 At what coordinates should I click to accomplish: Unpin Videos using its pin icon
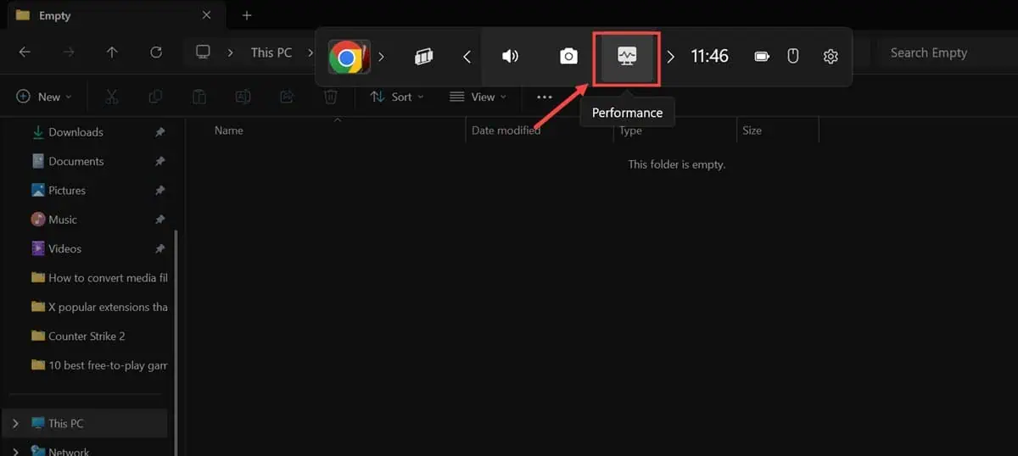[159, 248]
